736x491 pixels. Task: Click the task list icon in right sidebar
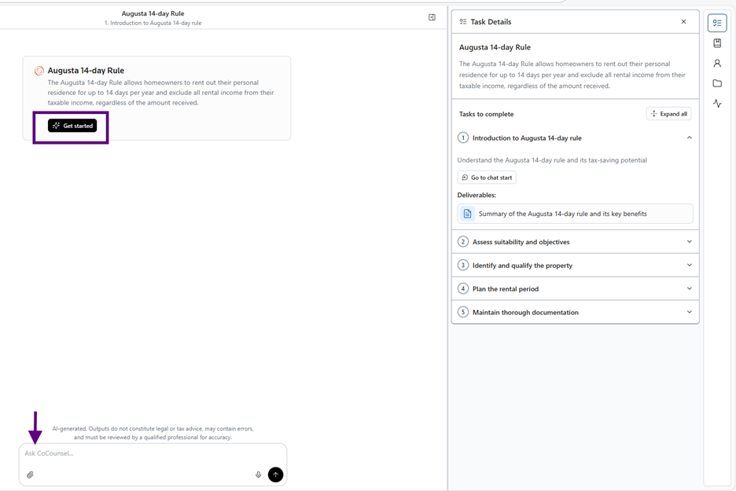(x=717, y=23)
